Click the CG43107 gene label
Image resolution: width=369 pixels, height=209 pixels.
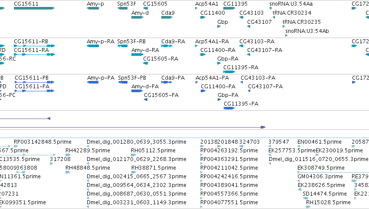tap(259, 22)
